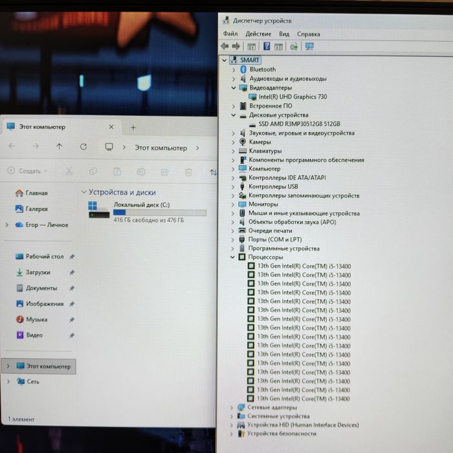Image resolution: width=453 pixels, height=453 pixels.
Task: Select Порты (COM и LPT) icon
Action: point(242,239)
